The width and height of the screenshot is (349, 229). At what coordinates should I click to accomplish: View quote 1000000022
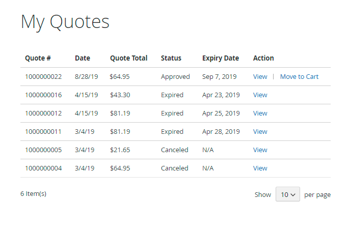pos(260,77)
